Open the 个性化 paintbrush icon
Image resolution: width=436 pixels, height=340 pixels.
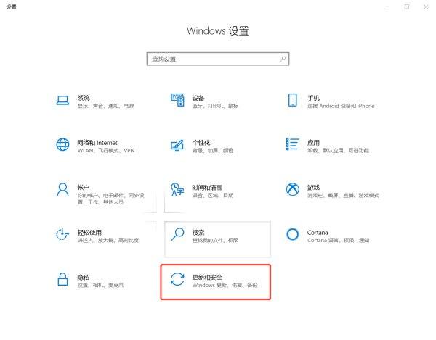coord(177,145)
